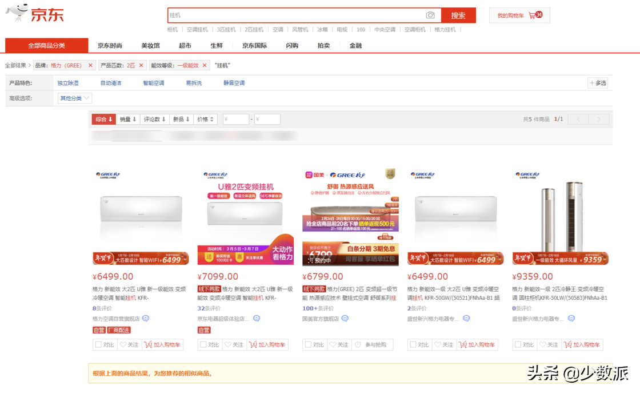View 32条评价 reviews on ¥7099 product

point(209,308)
